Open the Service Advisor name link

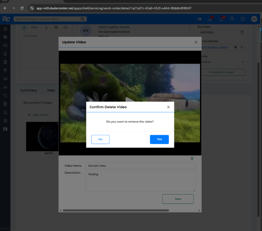(215, 47)
